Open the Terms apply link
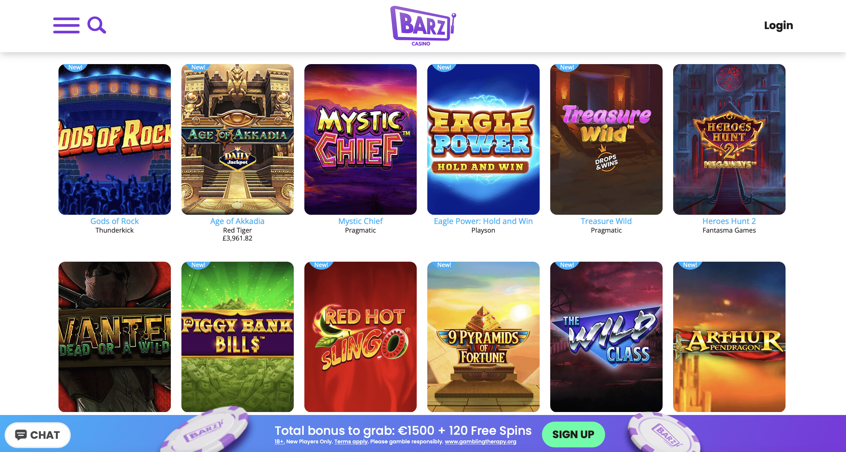This screenshot has height=452, width=846. pos(351,442)
